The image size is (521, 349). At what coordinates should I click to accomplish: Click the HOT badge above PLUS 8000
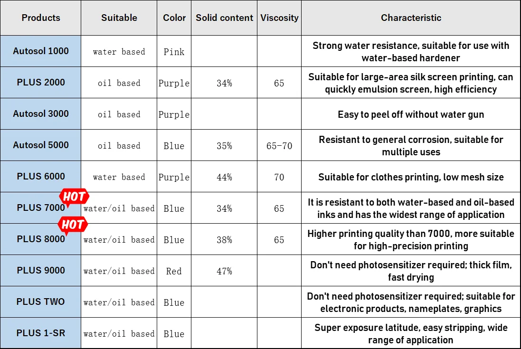[73, 225]
